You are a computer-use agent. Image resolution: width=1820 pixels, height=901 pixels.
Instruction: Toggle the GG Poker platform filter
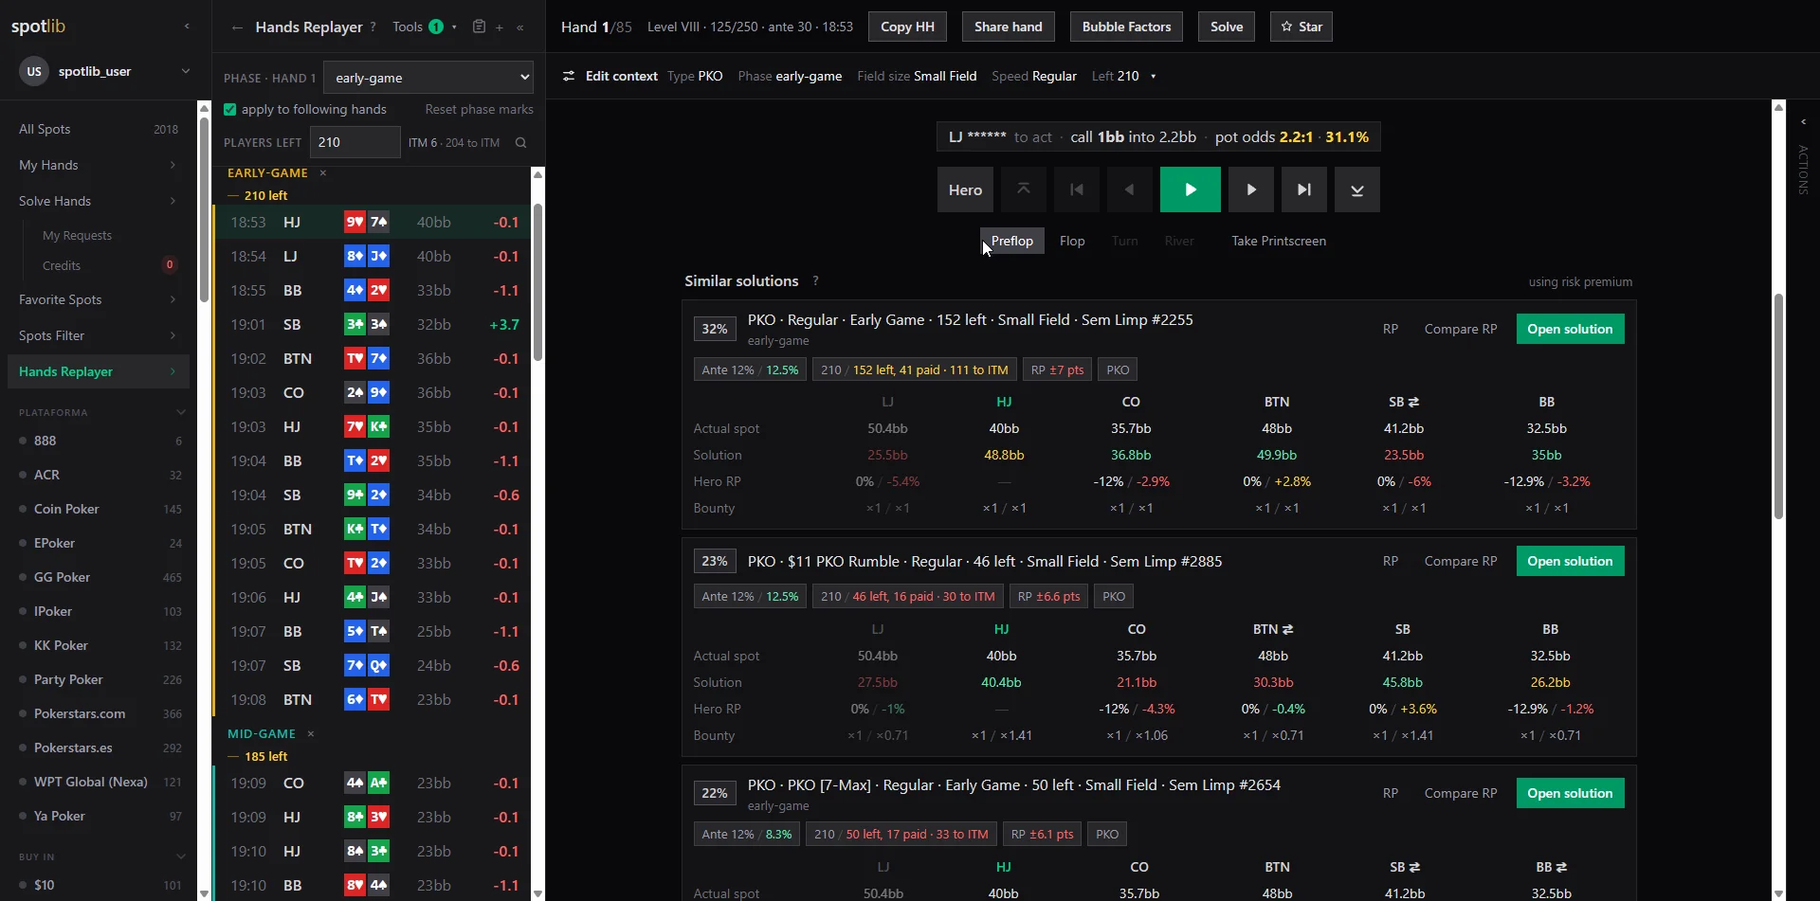[x=100, y=577]
